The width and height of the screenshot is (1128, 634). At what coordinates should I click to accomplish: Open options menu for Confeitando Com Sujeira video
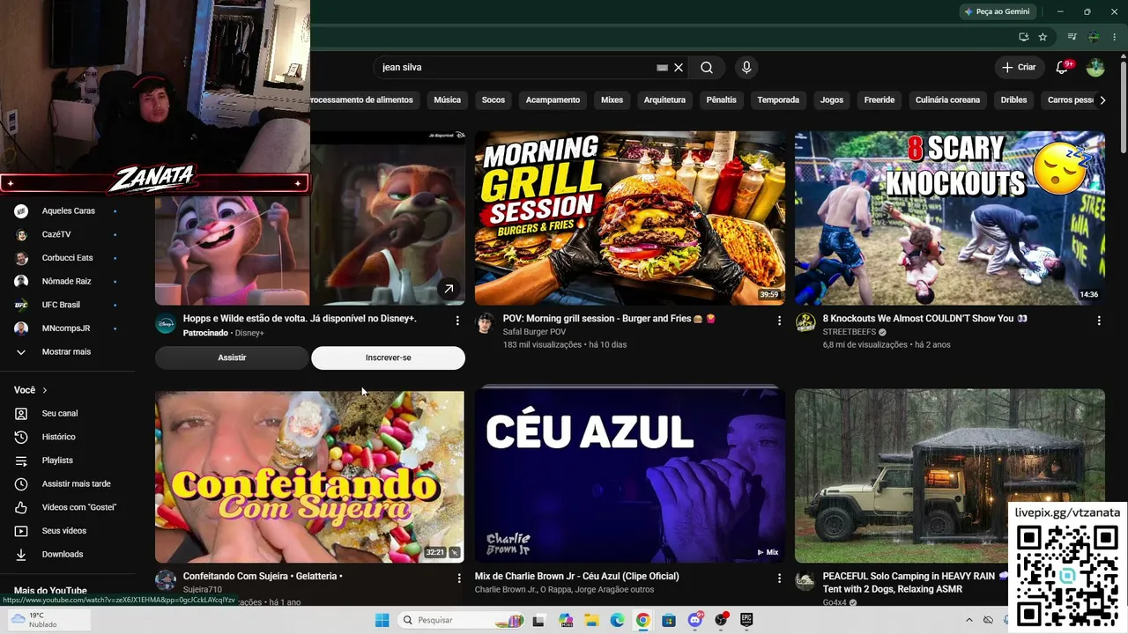point(459,578)
